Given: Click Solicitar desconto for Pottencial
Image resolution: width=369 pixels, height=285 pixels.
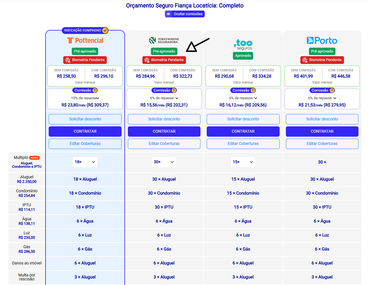Looking at the screenshot, I should click(x=85, y=119).
